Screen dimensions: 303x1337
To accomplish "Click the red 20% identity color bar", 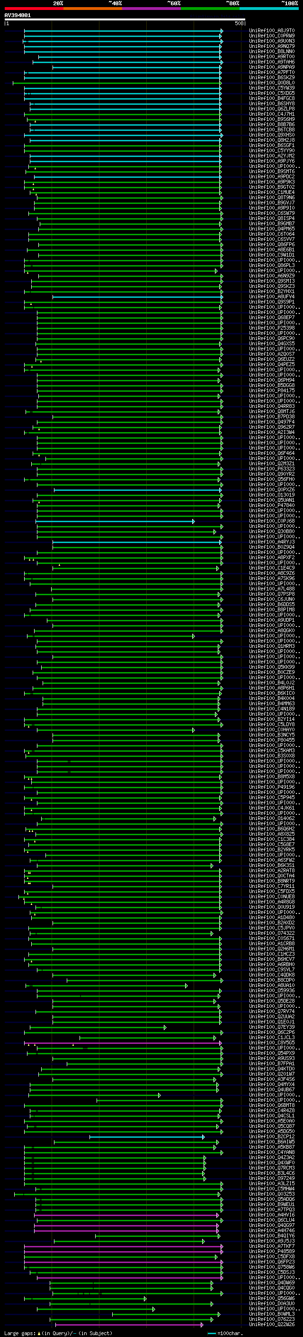I will [34, 9].
